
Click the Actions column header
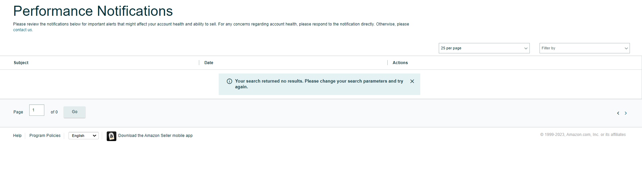click(x=400, y=63)
